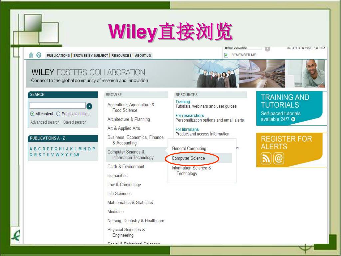Toggle the Remember Me checkbox
341x256 pixels.
click(x=226, y=55)
